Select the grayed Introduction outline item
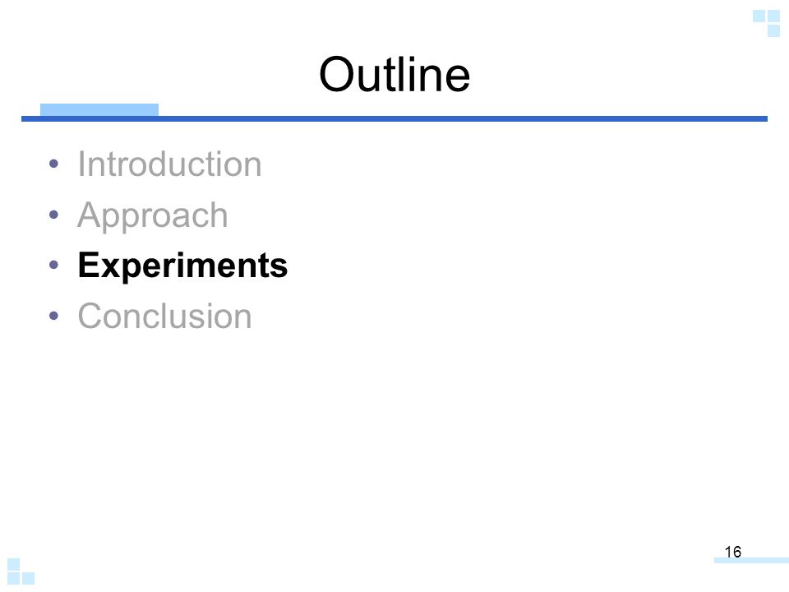The width and height of the screenshot is (789, 592). pyautogui.click(x=169, y=164)
